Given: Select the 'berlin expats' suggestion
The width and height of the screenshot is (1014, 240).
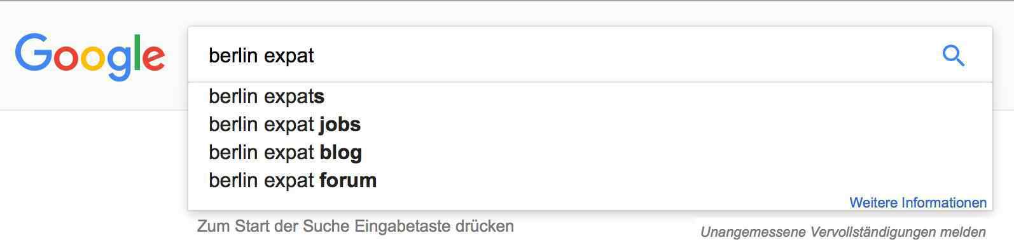Looking at the screenshot, I should pyautogui.click(x=590, y=97).
